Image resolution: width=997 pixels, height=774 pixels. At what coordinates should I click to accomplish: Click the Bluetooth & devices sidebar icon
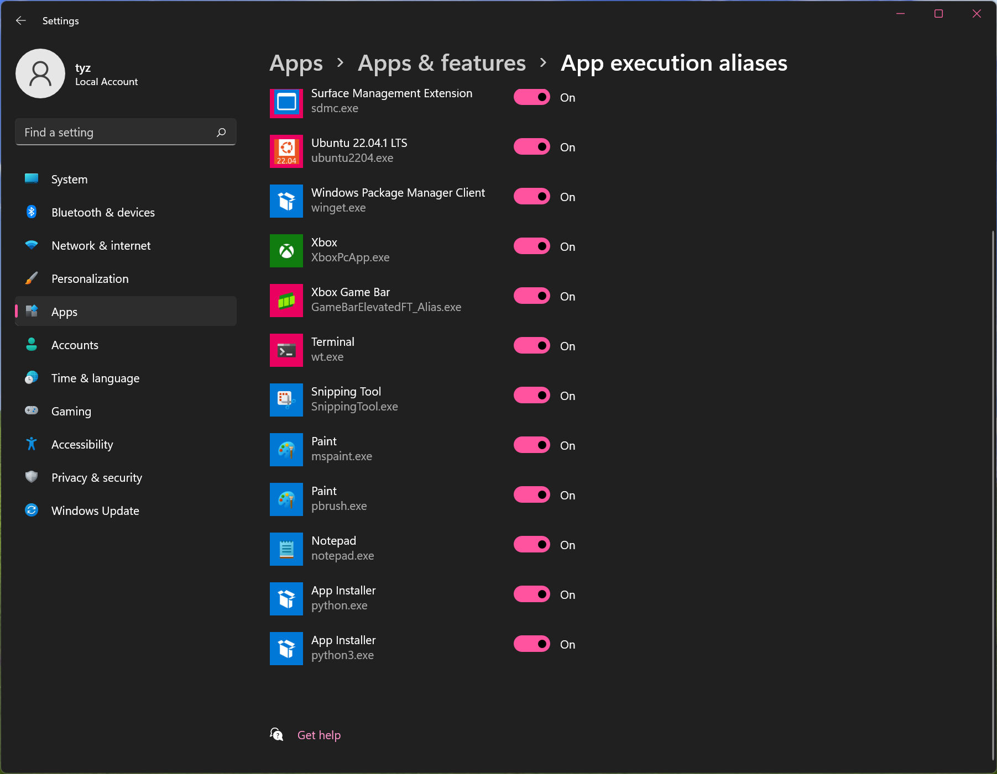(32, 212)
